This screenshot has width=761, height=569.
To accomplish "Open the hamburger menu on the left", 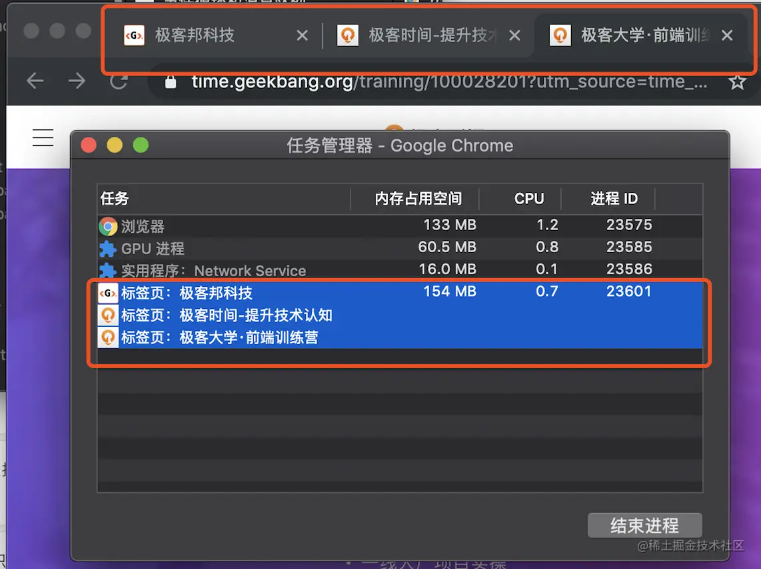I will (x=43, y=138).
